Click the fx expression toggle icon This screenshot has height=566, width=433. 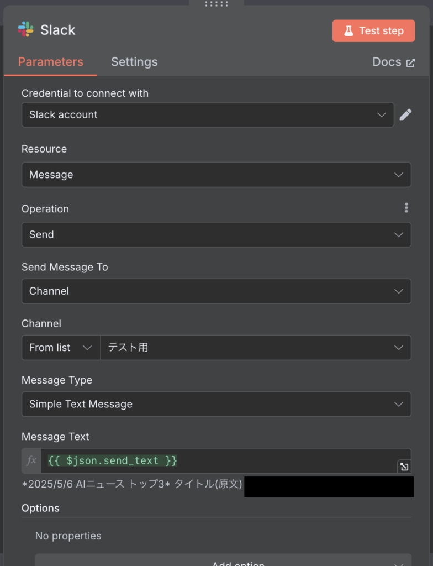(x=31, y=460)
